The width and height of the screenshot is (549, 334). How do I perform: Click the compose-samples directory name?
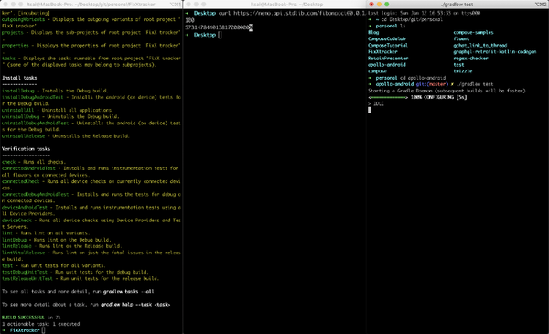click(473, 33)
